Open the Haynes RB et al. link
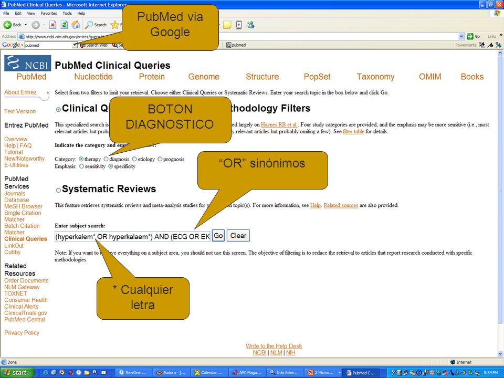 279,124
